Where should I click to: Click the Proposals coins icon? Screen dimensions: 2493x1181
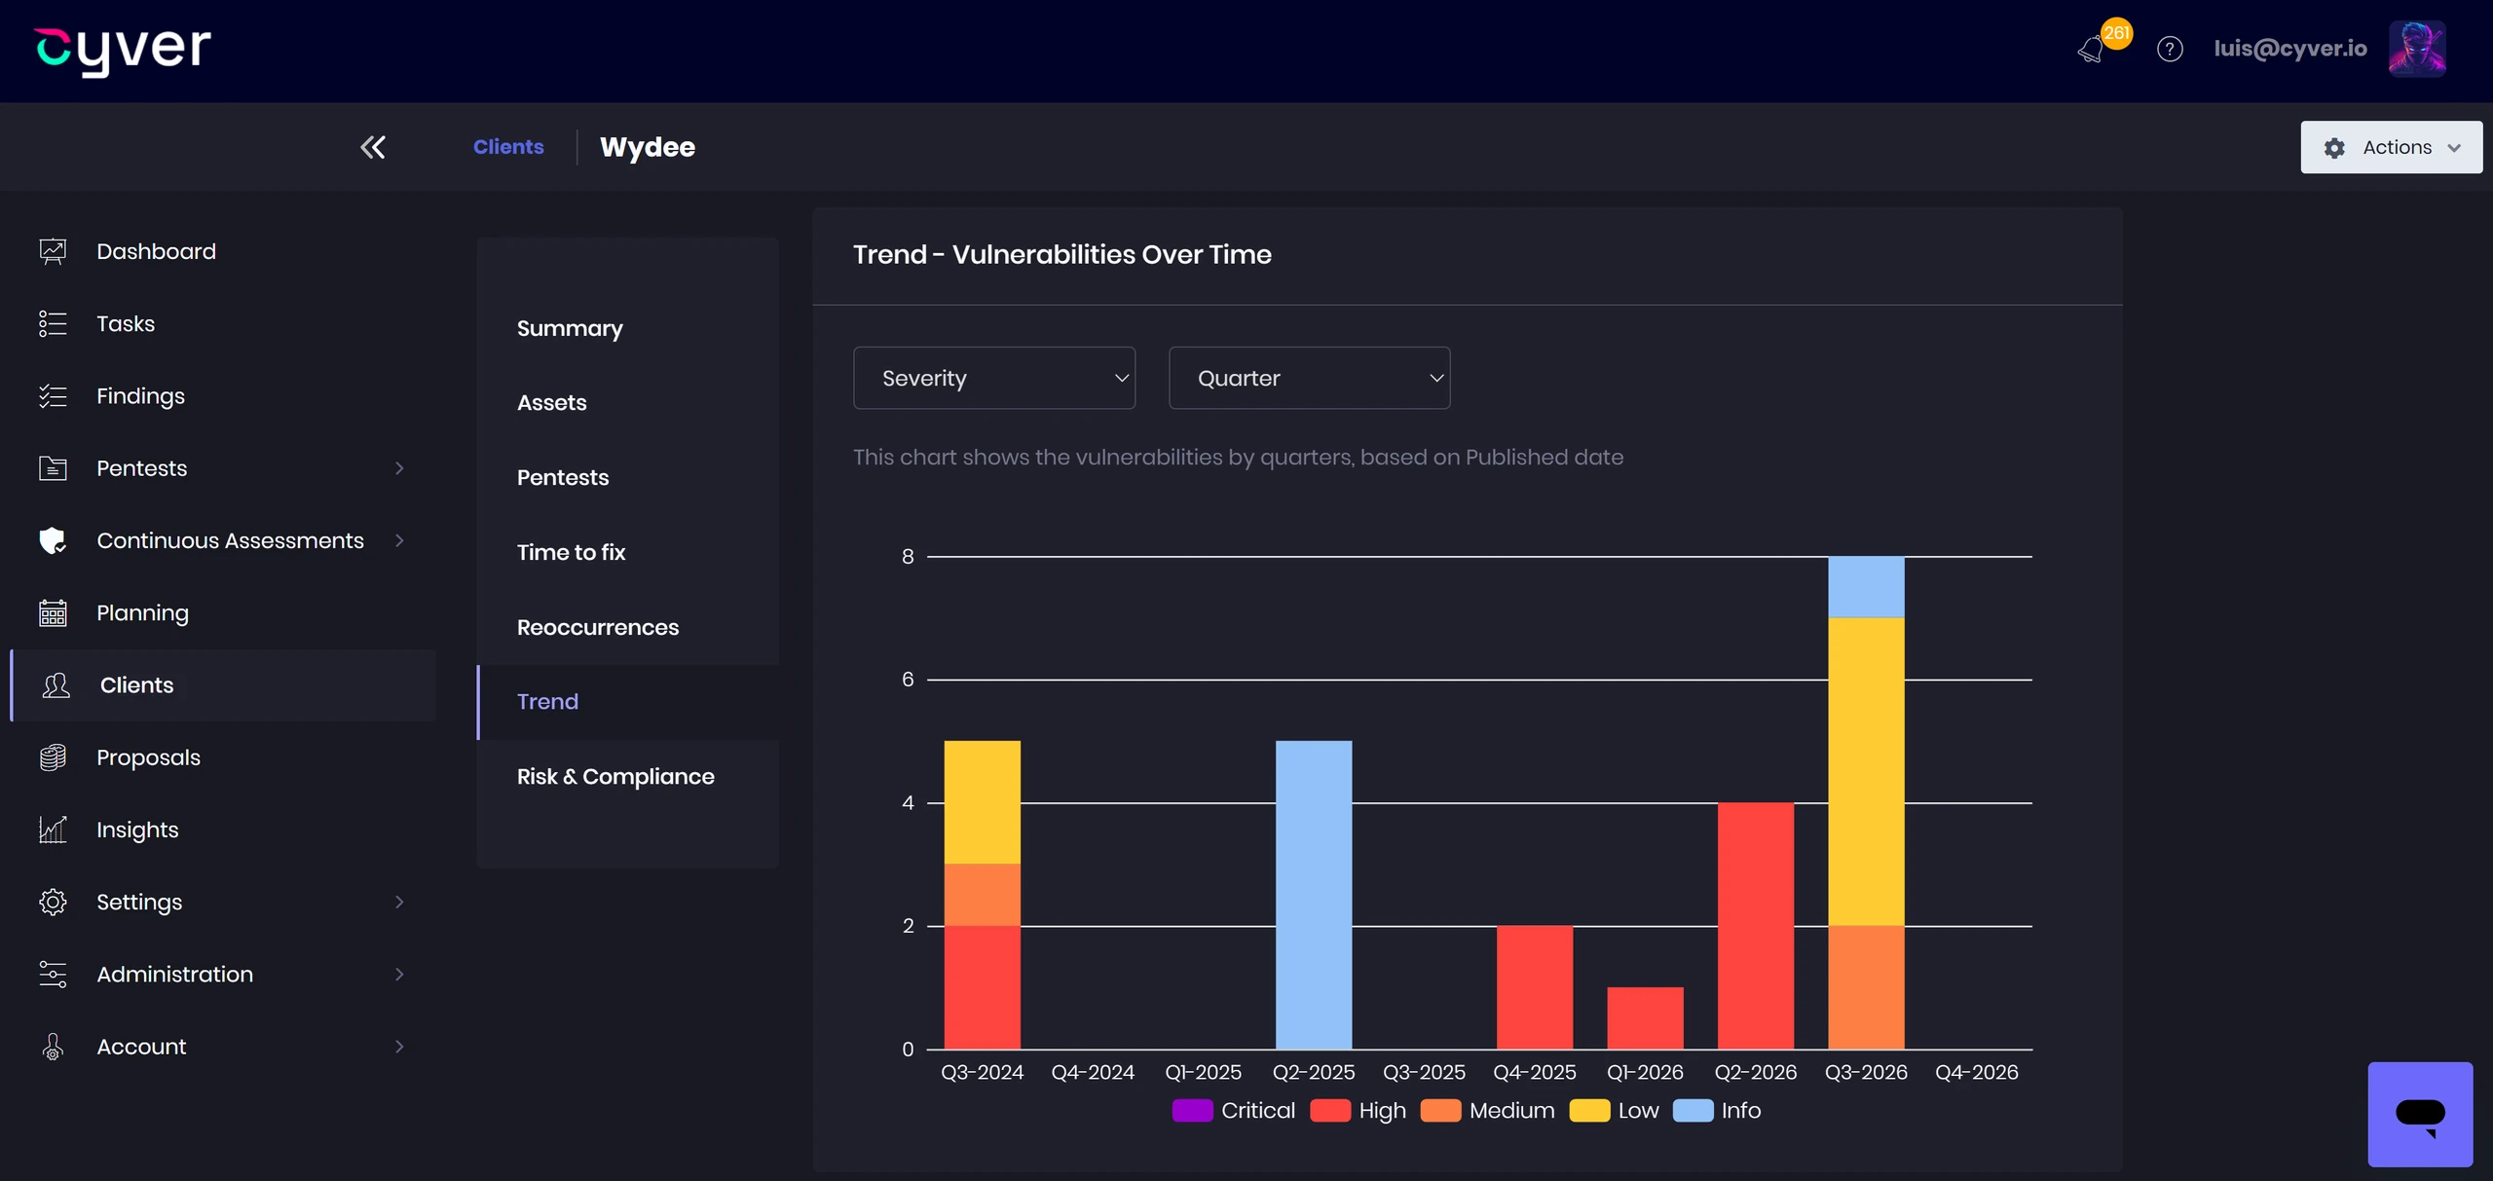click(53, 757)
